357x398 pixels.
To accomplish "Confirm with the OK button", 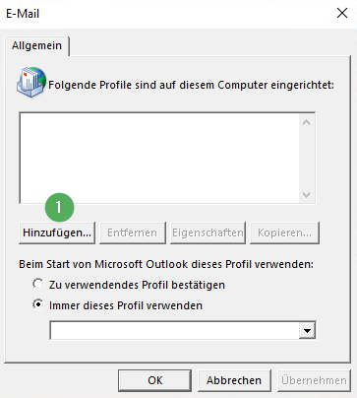I will (154, 380).
